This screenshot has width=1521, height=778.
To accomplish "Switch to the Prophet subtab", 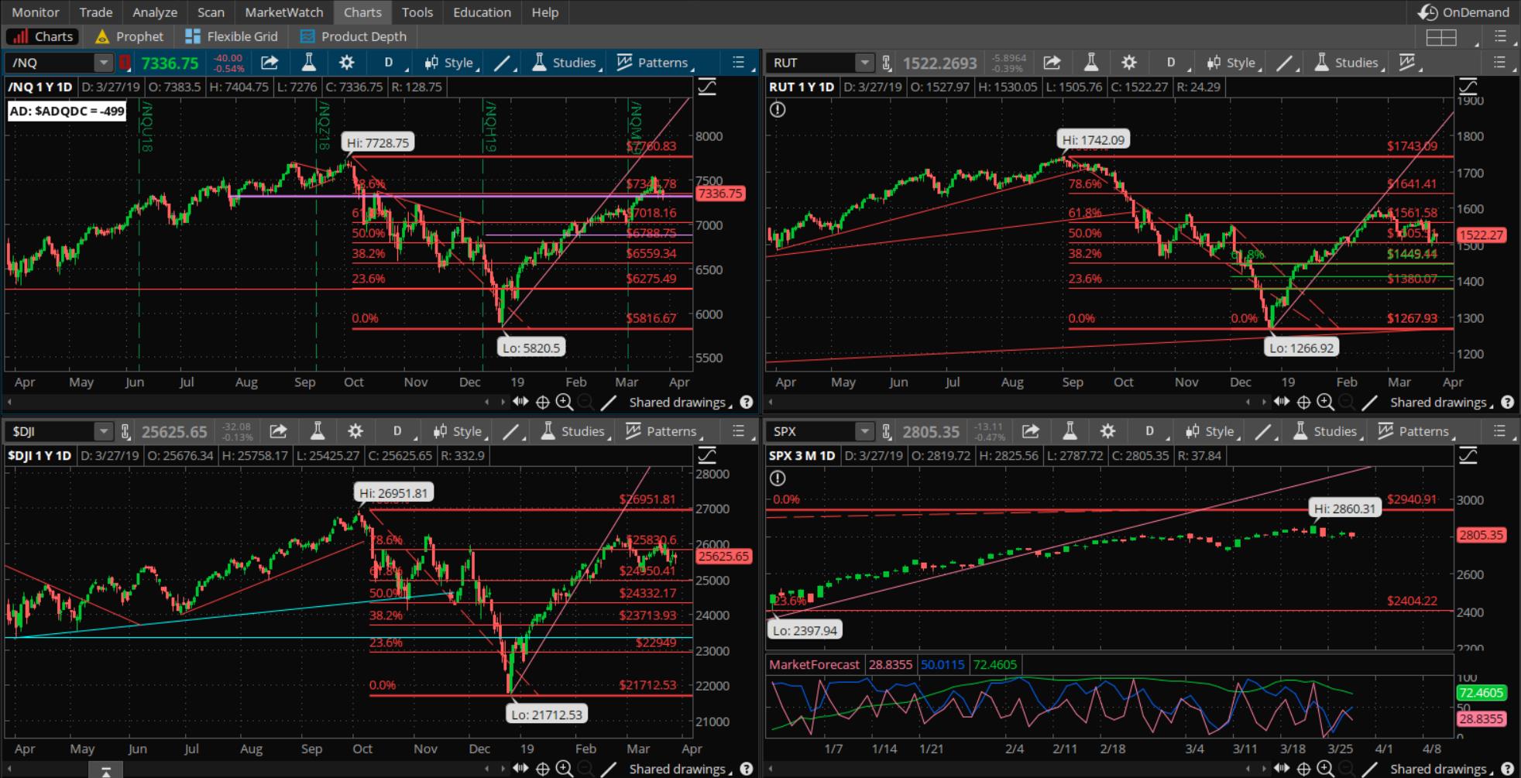I will point(129,36).
